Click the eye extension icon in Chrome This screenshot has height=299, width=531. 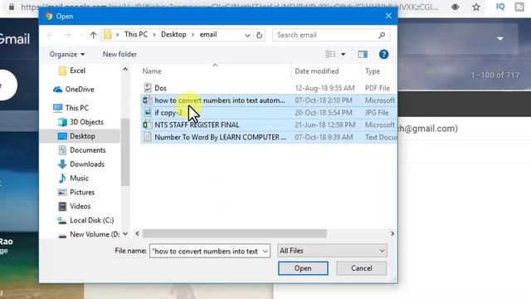tap(455, 7)
